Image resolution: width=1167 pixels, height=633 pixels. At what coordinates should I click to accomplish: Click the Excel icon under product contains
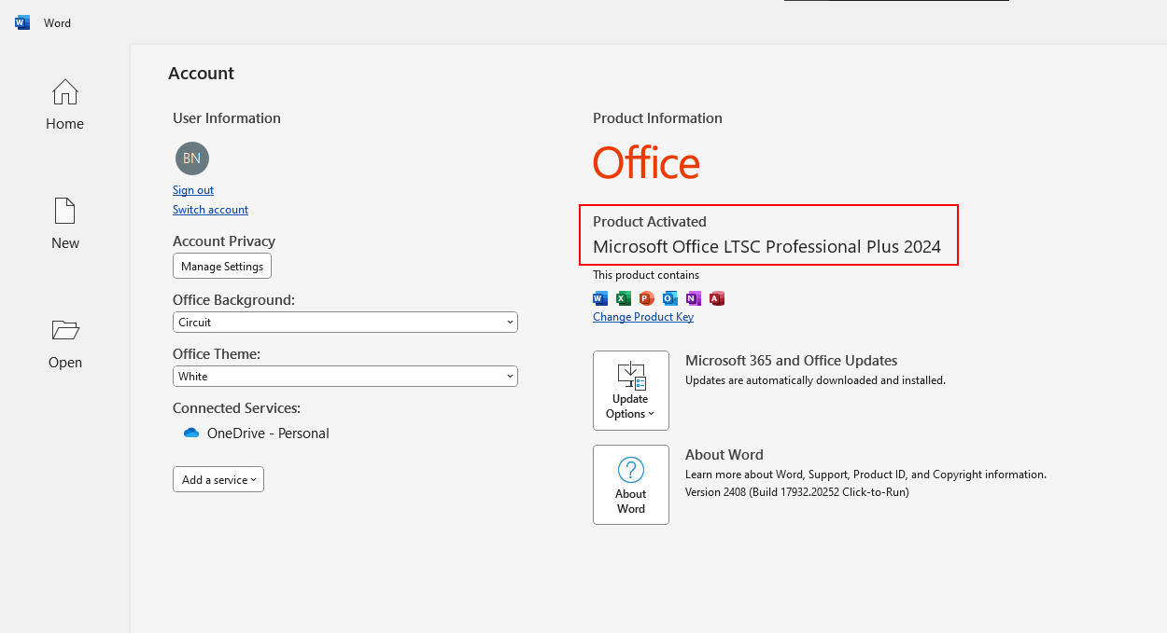[x=623, y=298]
